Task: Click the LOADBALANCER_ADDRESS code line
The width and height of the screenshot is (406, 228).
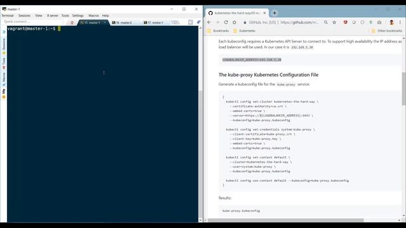Action: coord(252,60)
